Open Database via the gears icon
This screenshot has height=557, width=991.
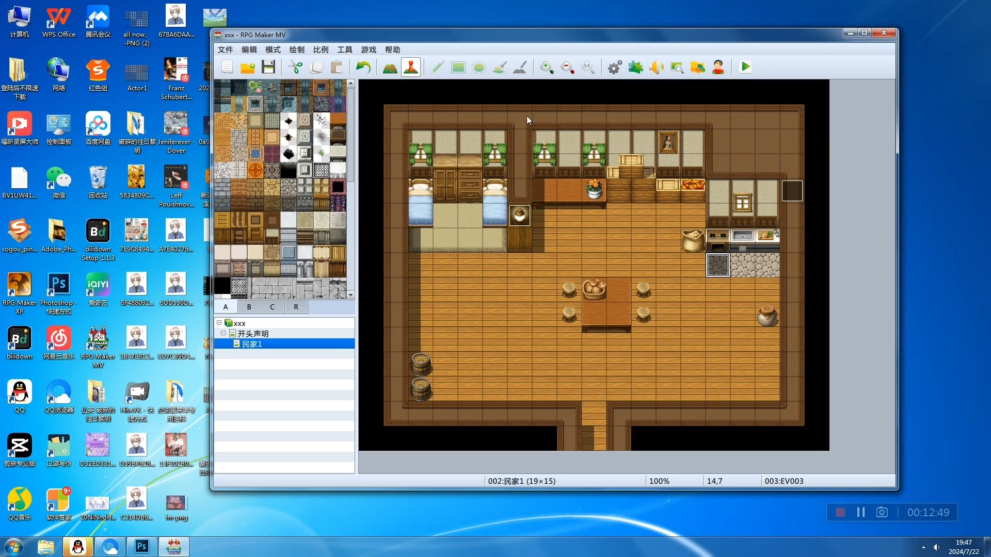(x=615, y=67)
